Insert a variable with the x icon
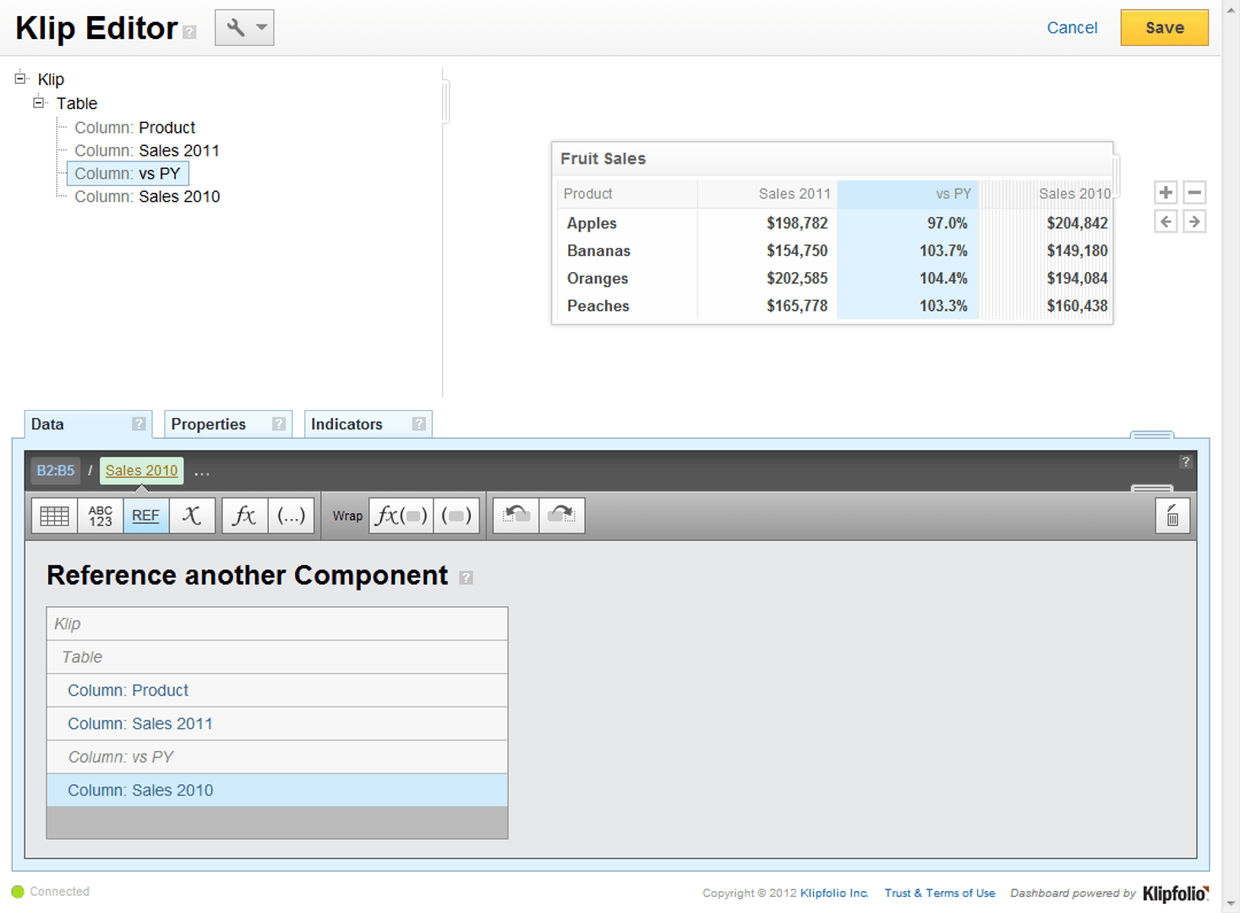1240x913 pixels. 192,516
